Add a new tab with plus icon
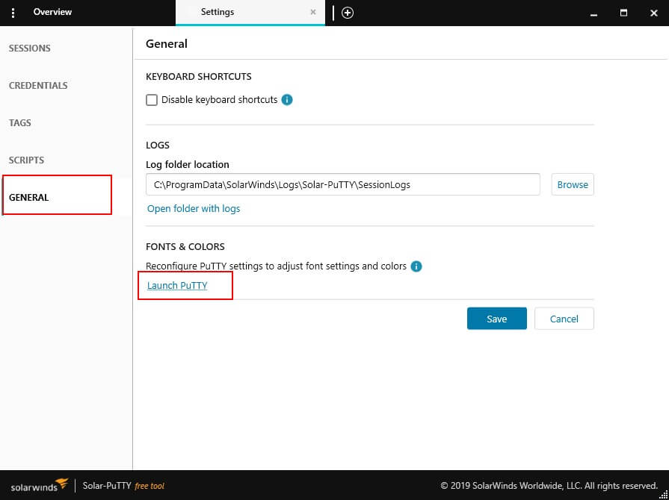Image resolution: width=669 pixels, height=500 pixels. 348,13
